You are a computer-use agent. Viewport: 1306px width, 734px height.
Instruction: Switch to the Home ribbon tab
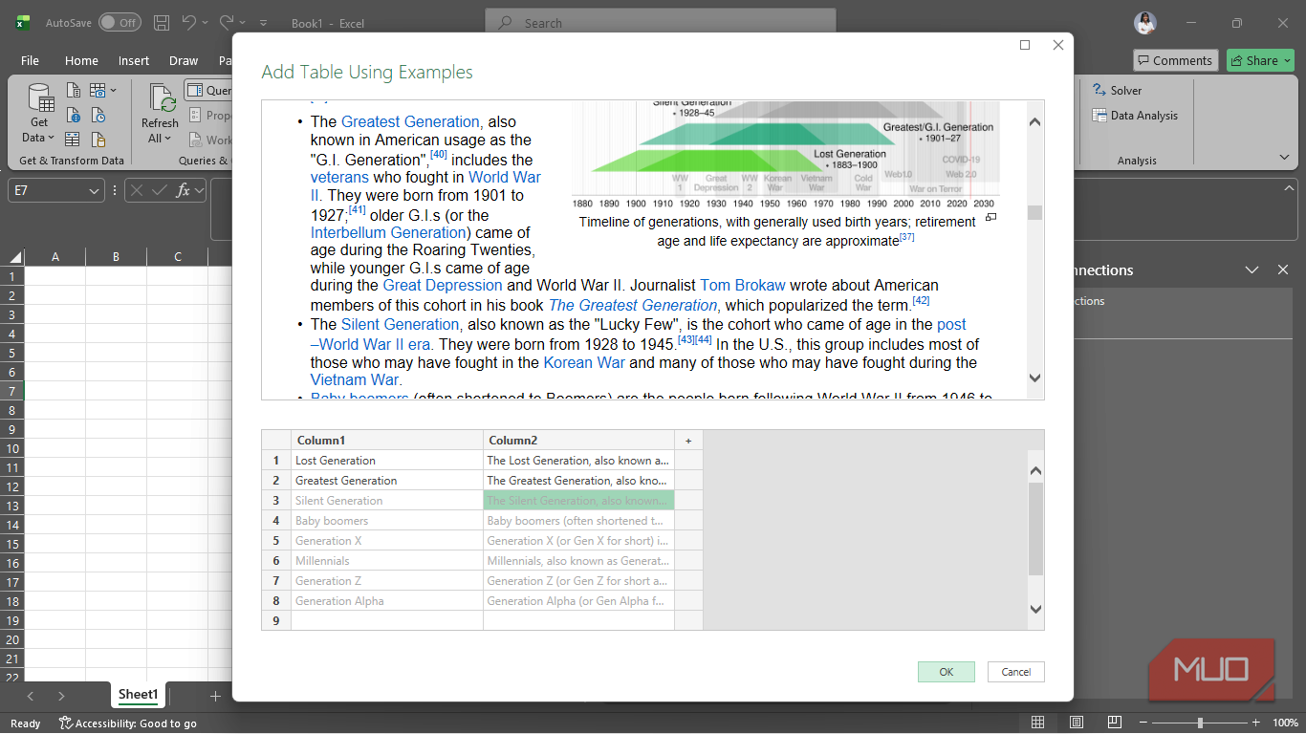tap(81, 60)
